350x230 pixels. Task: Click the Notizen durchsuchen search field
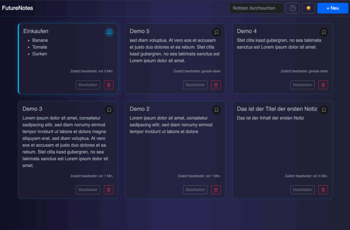[256, 8]
